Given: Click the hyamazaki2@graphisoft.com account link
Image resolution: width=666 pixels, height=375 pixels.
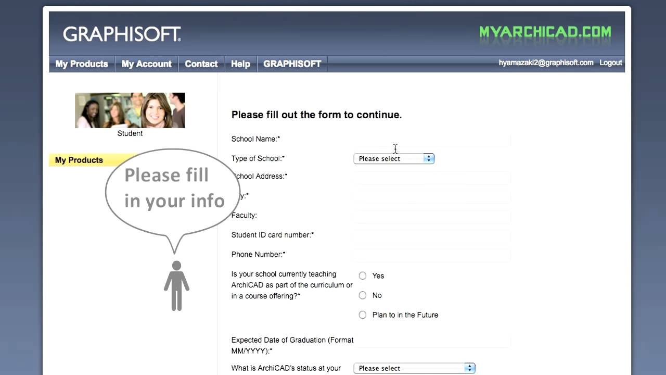Looking at the screenshot, I should (x=546, y=63).
